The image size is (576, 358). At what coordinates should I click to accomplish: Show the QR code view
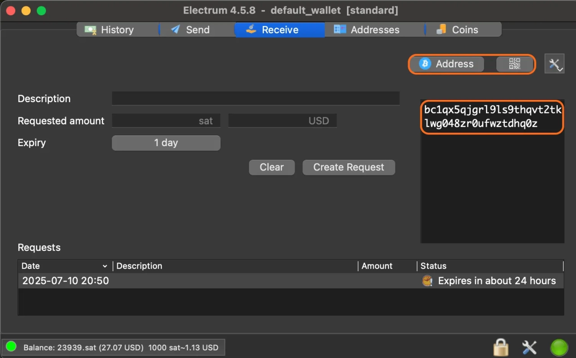point(514,64)
